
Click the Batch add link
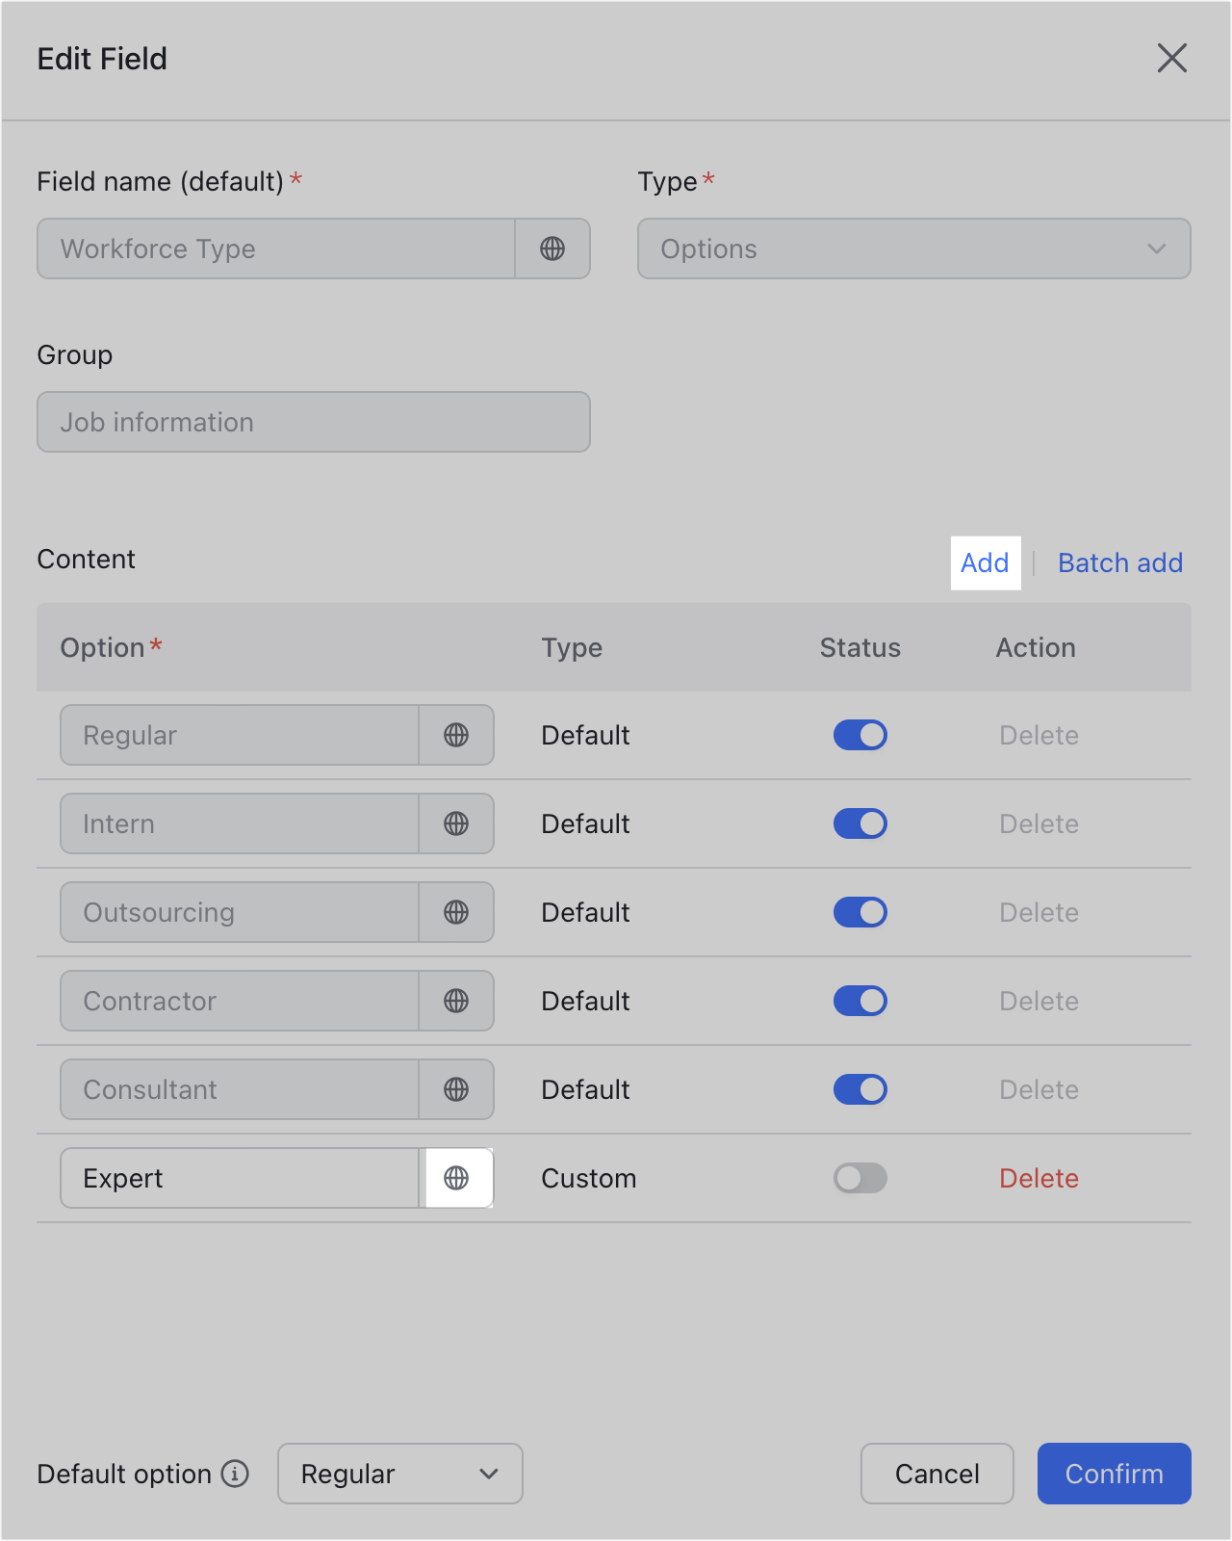click(1120, 562)
